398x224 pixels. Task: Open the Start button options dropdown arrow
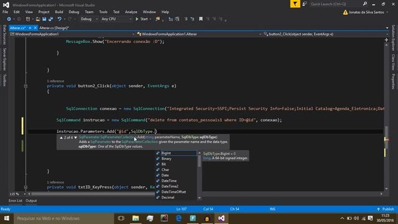coord(150,19)
